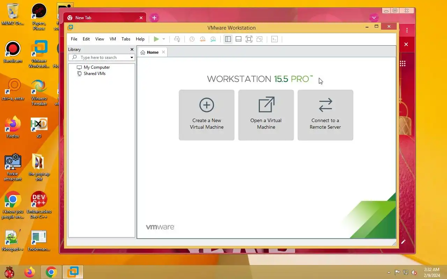Click the search magnifier icon in Library

tap(75, 58)
